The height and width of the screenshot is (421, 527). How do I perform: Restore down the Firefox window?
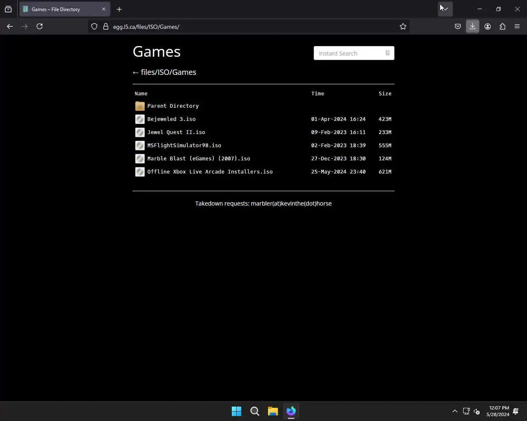[499, 9]
